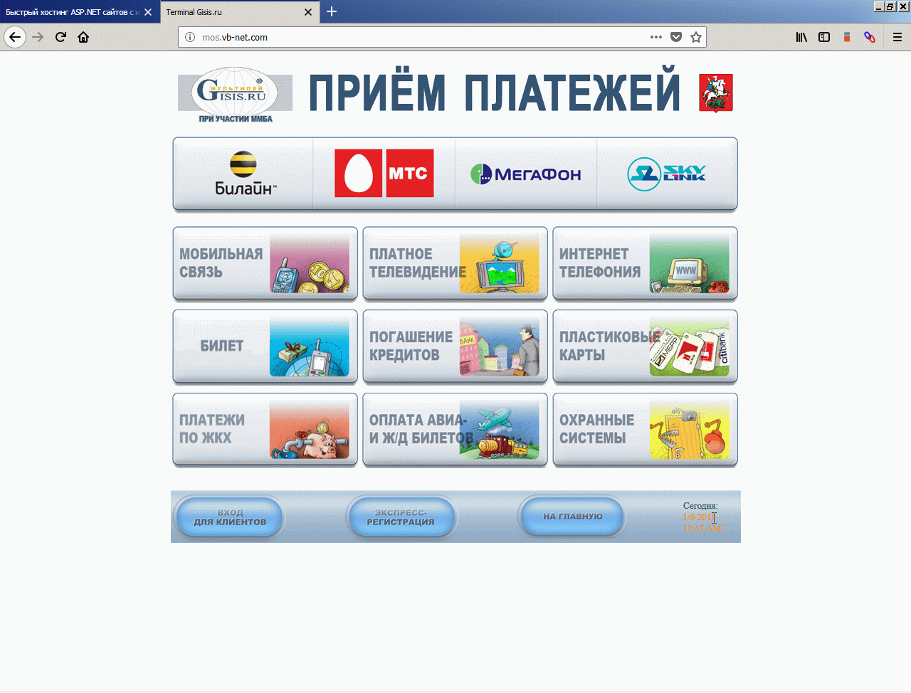
Task: Reload the current page
Action: [x=61, y=37]
